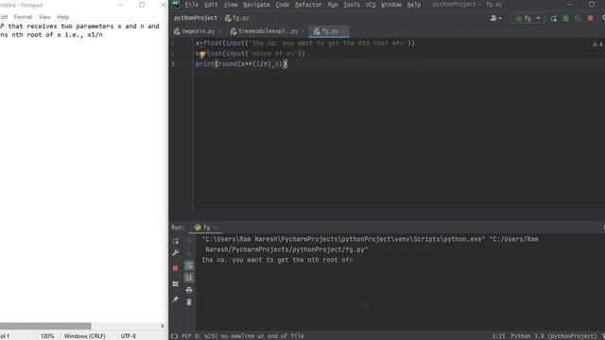Open the Code menu
The image size is (605, 340).
(x=283, y=5)
